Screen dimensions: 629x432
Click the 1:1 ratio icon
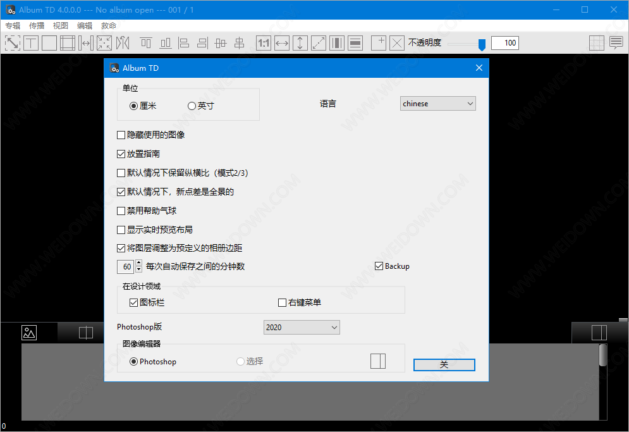pyautogui.click(x=264, y=43)
